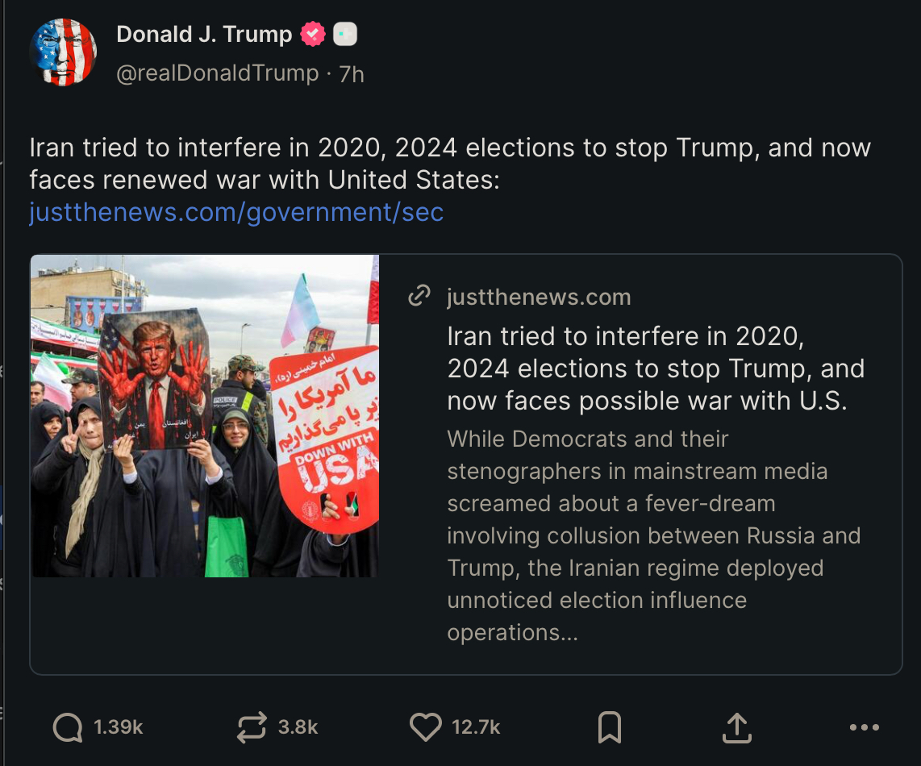This screenshot has height=766, width=921.
Task: Click the 1.39k reply count
Action: 119,727
